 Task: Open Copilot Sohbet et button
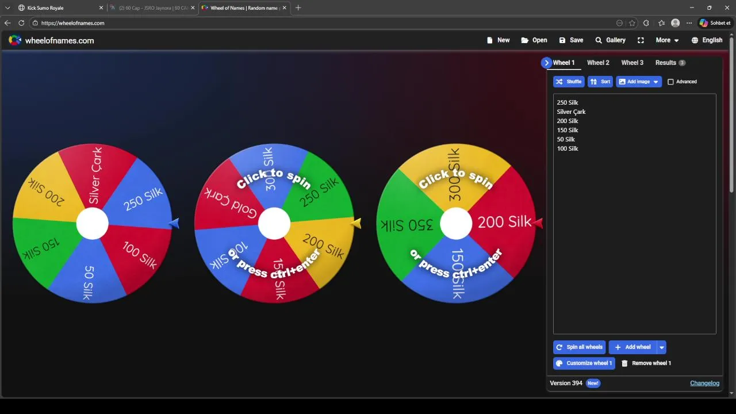(715, 23)
